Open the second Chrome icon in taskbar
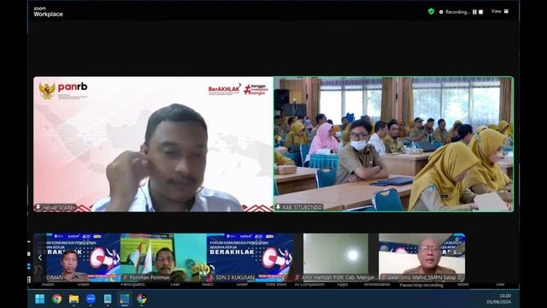Image resolution: width=547 pixels, height=308 pixels. tap(142, 299)
